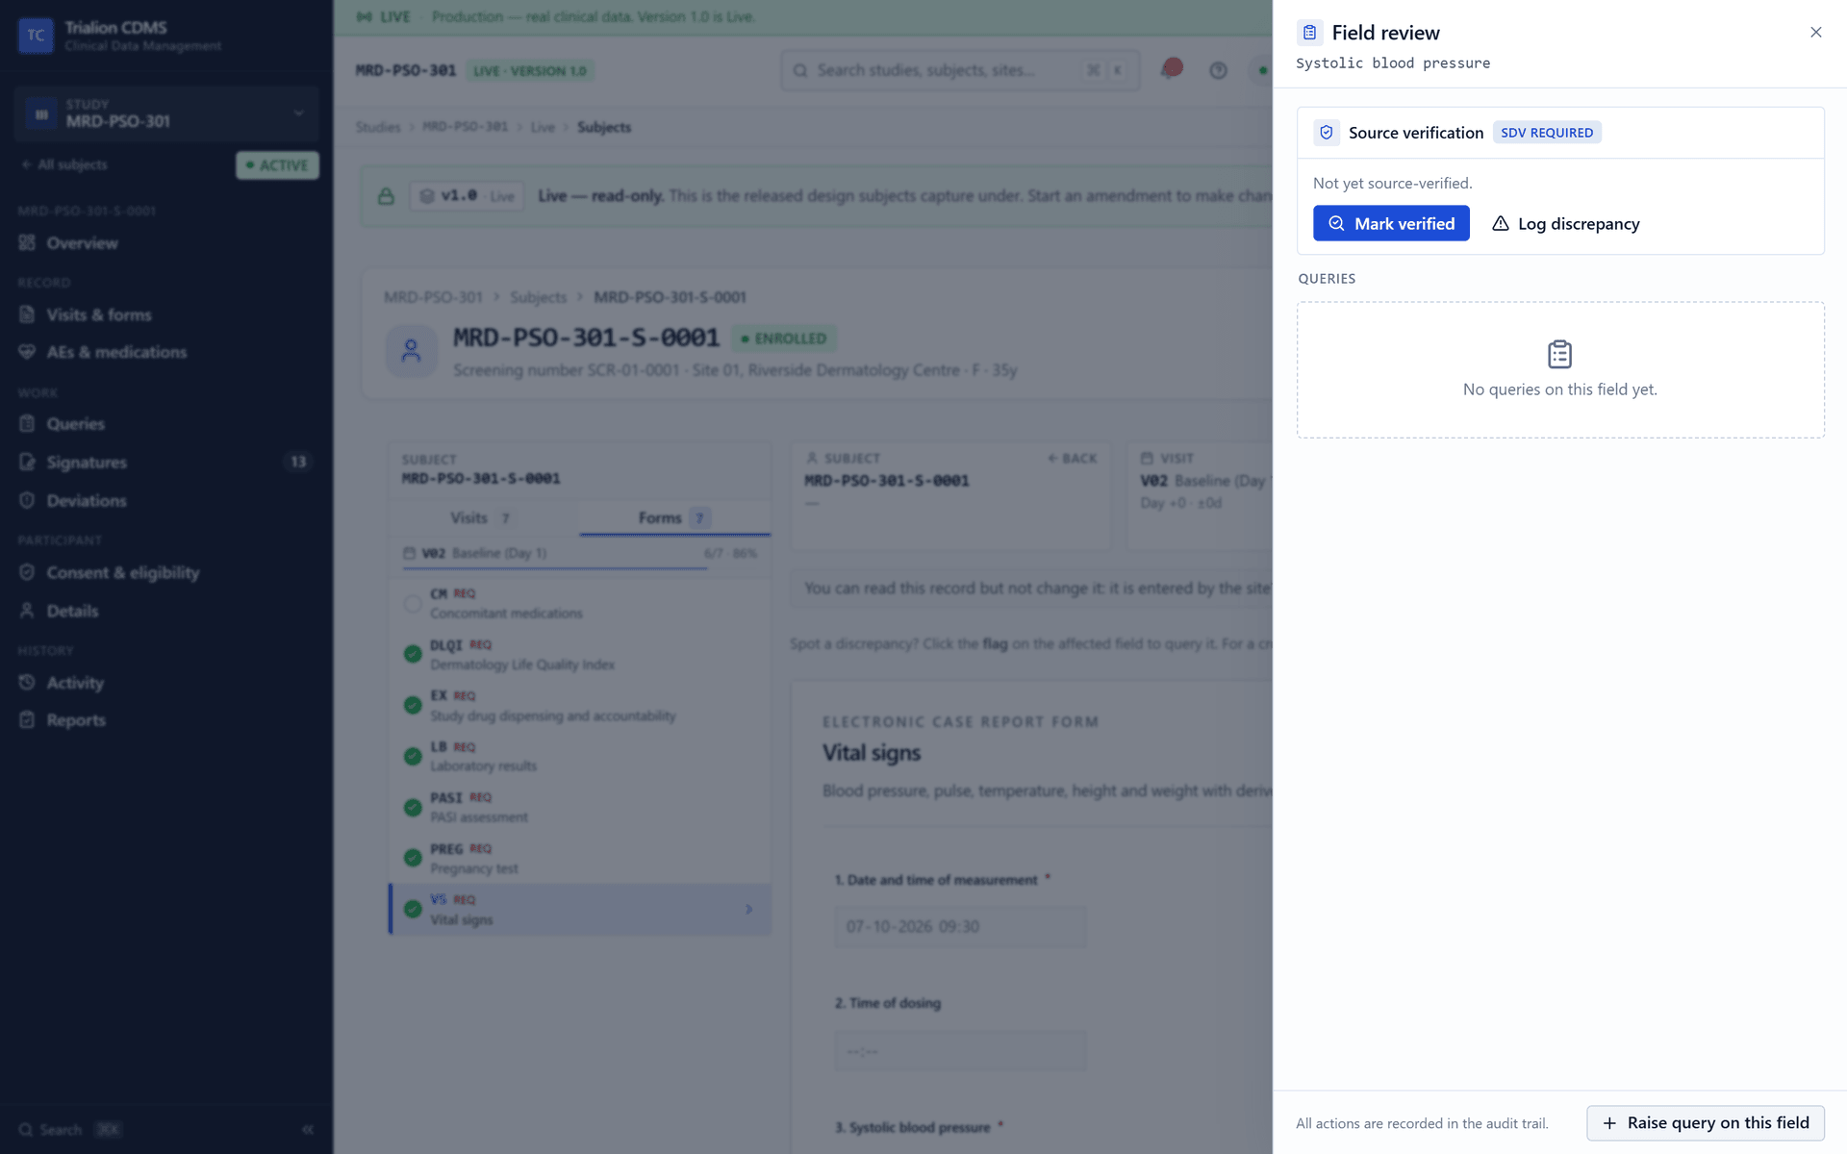The height and width of the screenshot is (1154, 1847).
Task: Open Signatures in the sidebar
Action: 165,463
